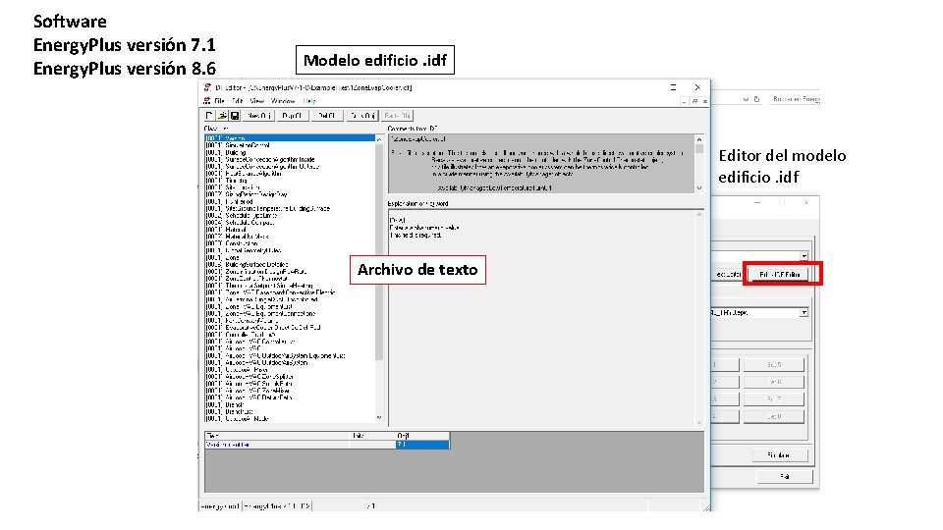Click the Copy Obj toolbar button
The image size is (943, 530).
362,116
